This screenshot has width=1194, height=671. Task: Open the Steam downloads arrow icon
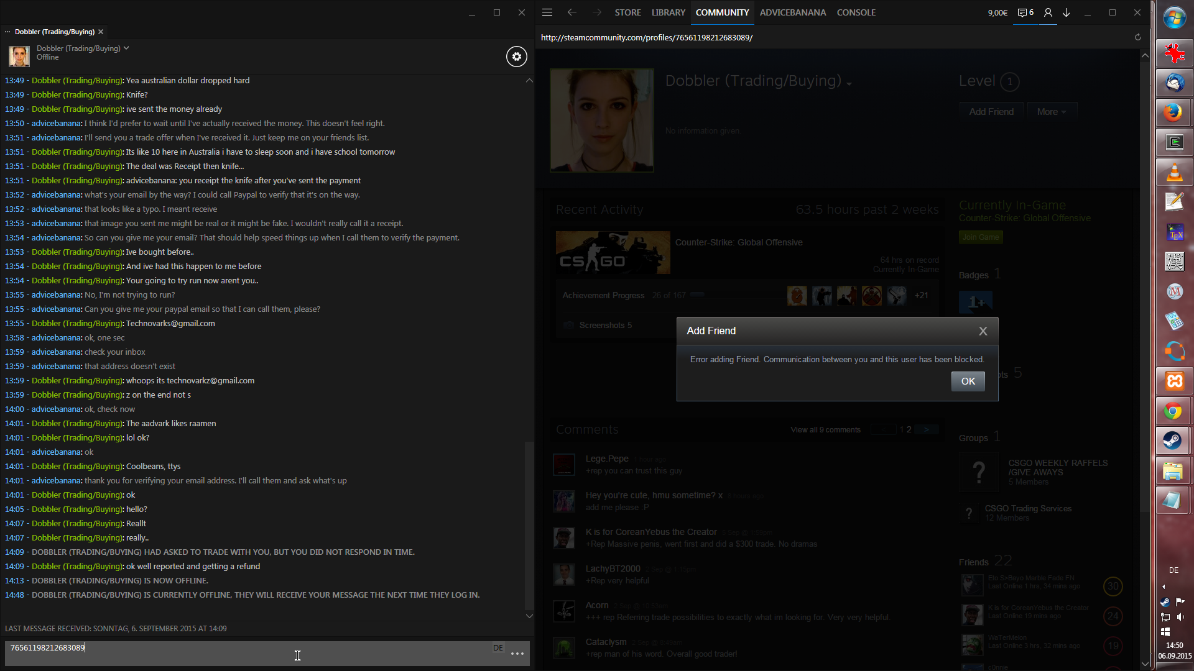click(x=1067, y=12)
